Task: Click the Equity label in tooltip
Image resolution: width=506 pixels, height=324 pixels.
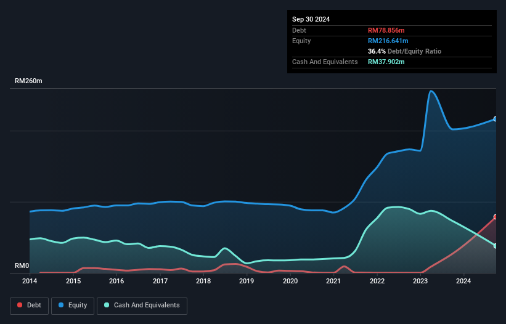Action: 301,41
